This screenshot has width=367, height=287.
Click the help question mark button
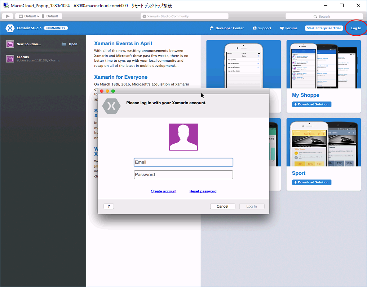(x=109, y=206)
